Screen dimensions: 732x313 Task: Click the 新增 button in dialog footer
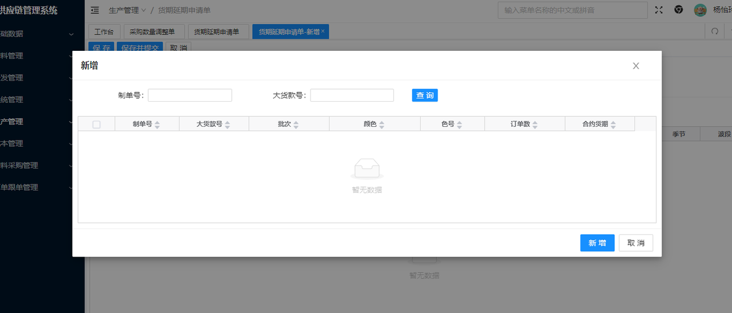(x=597, y=243)
